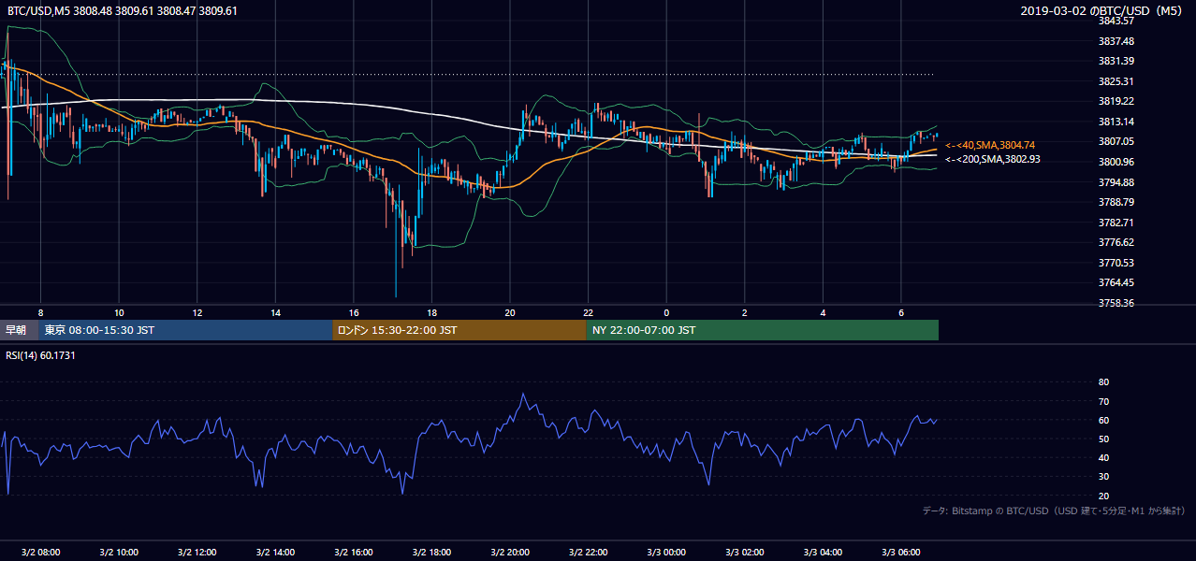
Task: Click hour label 18 under the price chart
Action: click(431, 312)
